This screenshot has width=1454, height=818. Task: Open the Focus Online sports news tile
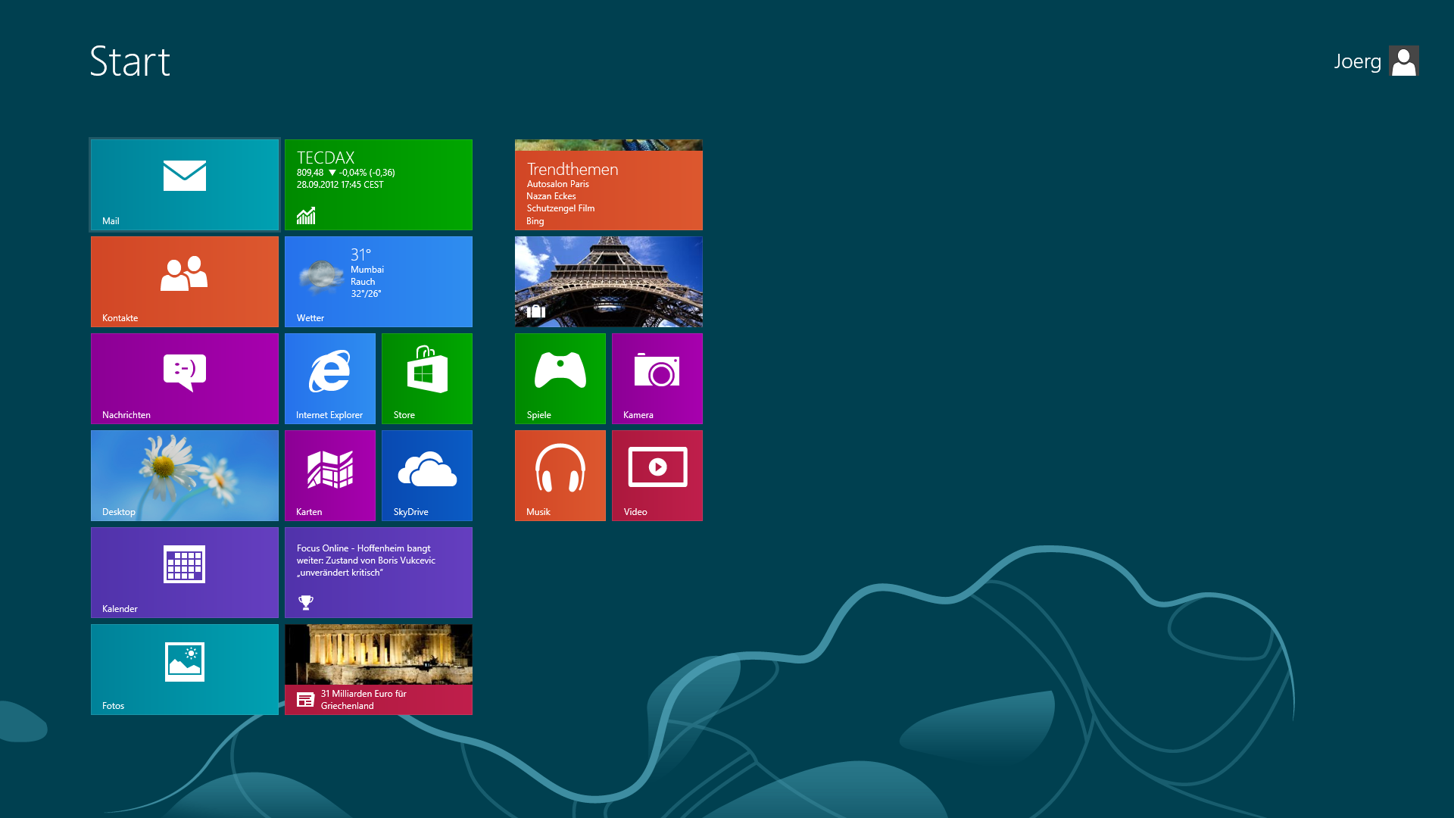pos(379,573)
